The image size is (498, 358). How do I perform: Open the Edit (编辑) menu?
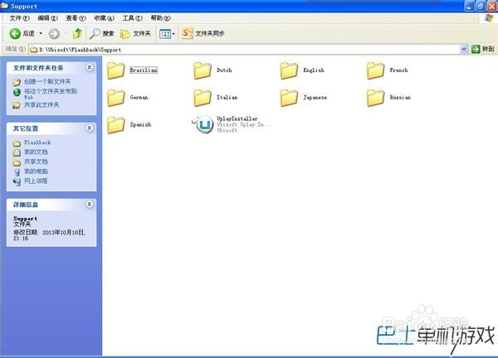(47, 18)
